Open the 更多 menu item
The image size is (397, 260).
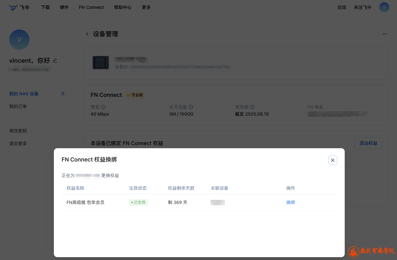point(146,7)
